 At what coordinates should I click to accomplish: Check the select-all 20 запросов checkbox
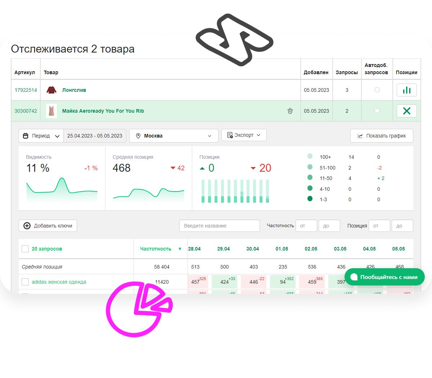25,248
